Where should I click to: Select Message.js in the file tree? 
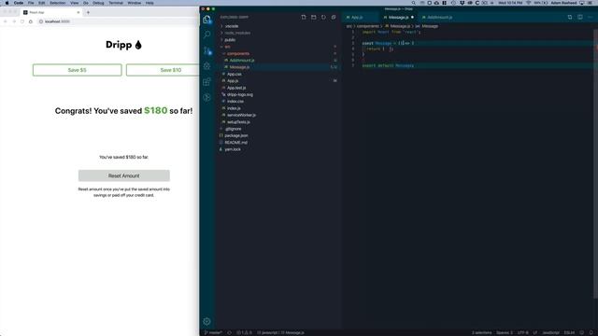[239, 67]
